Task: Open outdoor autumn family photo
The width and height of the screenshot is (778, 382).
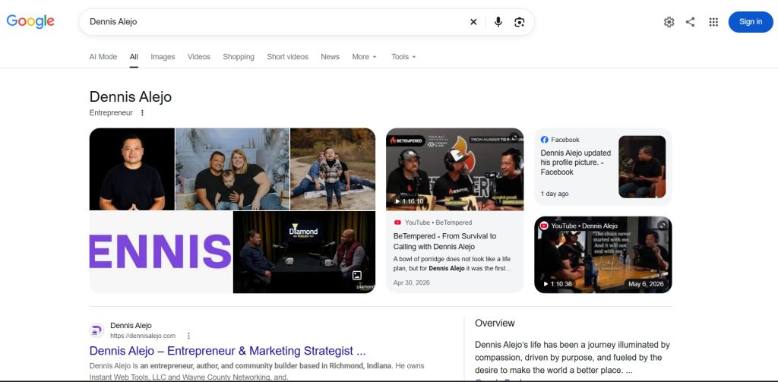Action: point(333,169)
